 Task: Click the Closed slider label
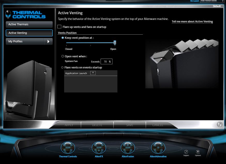69,49
